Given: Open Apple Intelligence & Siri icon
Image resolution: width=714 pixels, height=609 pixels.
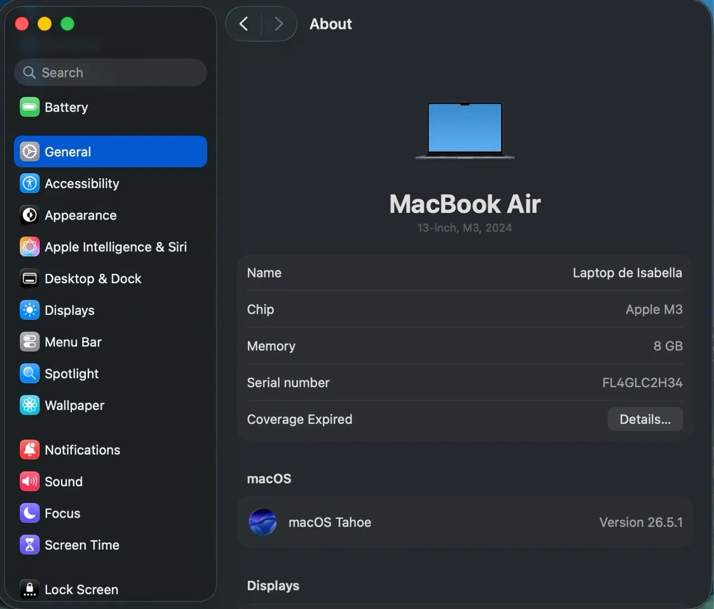Looking at the screenshot, I should click(x=30, y=247).
